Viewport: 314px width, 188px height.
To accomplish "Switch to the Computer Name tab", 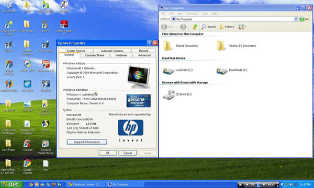I will [95, 55].
